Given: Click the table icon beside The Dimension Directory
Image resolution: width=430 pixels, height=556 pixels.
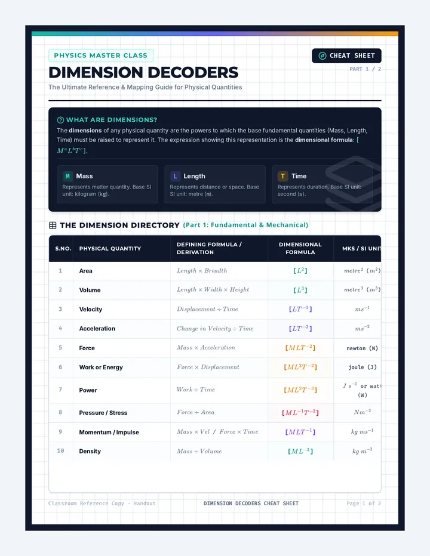Looking at the screenshot, I should click(53, 225).
